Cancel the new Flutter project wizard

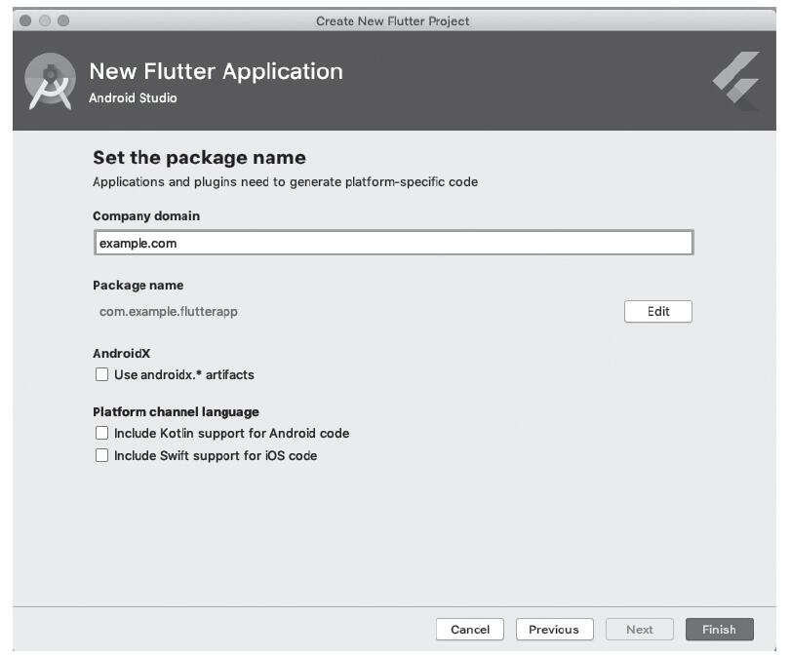tap(469, 630)
